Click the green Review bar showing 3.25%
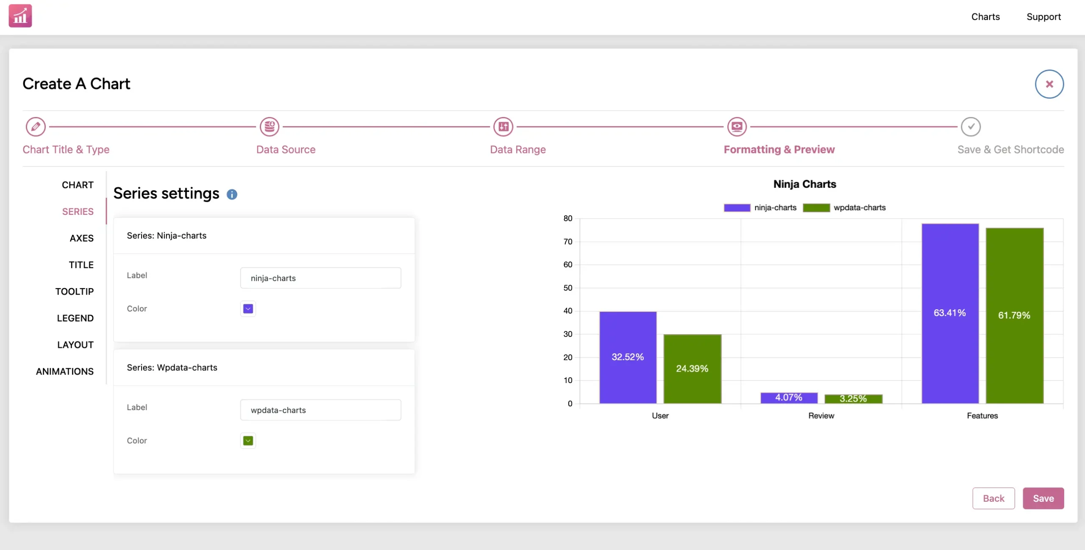Viewport: 1085px width, 550px height. tap(853, 399)
